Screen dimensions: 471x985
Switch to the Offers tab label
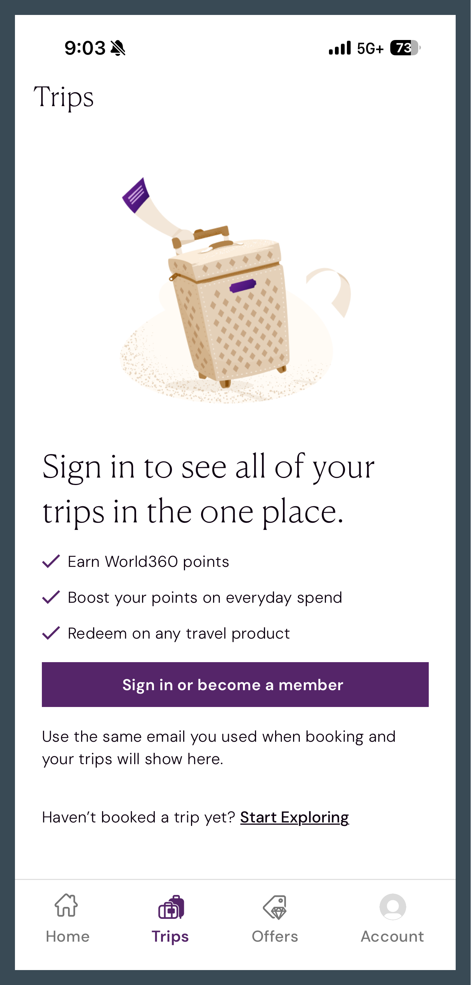275,936
